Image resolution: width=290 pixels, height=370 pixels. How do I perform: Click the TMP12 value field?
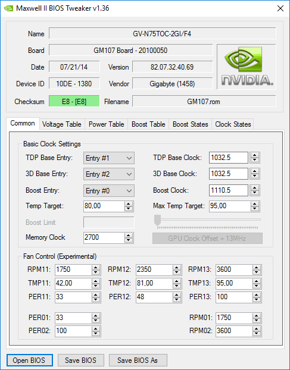click(154, 283)
